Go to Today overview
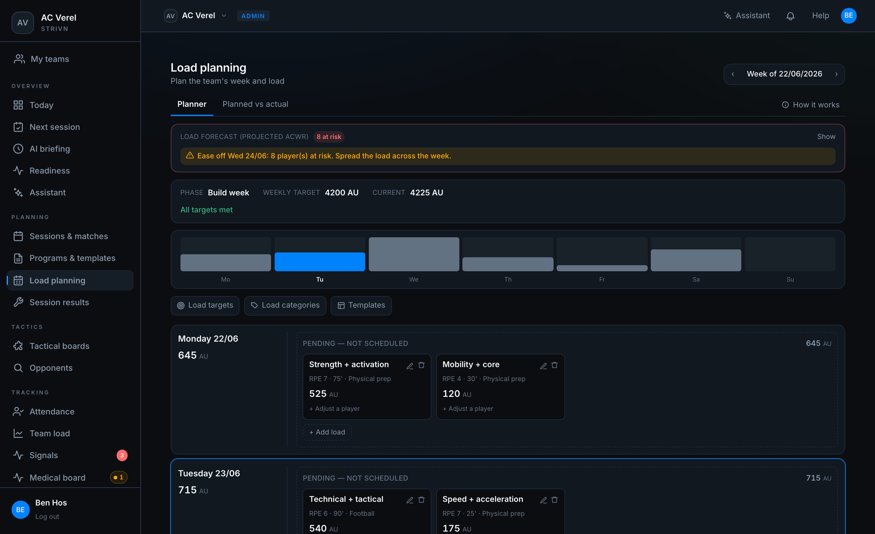Viewport: 875px width, 534px height. pyautogui.click(x=70, y=105)
